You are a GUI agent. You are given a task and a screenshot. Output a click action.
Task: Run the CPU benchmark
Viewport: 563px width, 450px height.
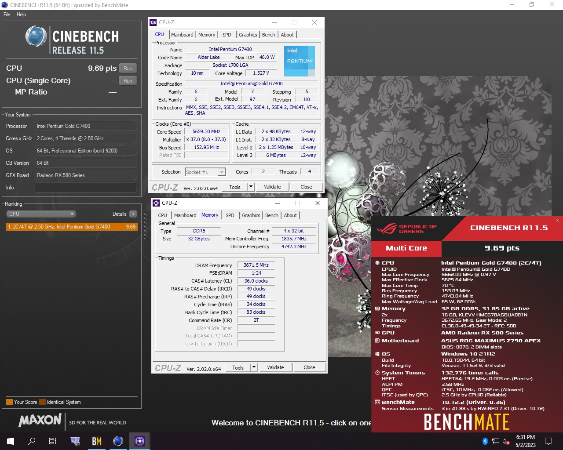click(128, 69)
